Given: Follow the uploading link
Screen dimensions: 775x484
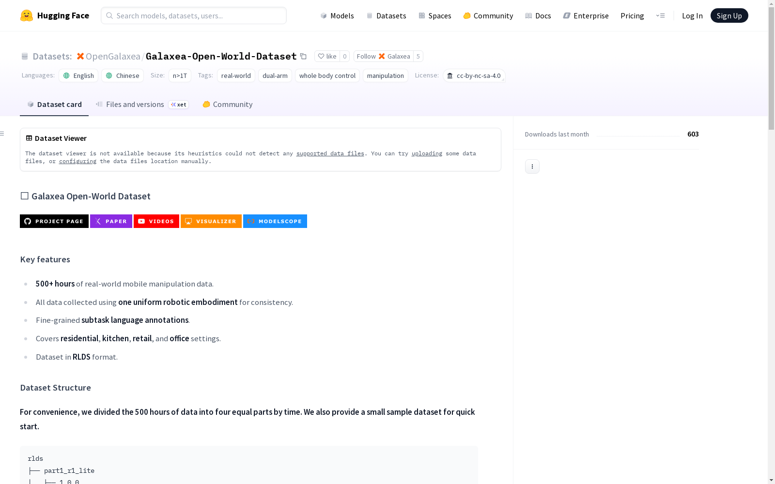Looking at the screenshot, I should pyautogui.click(x=427, y=153).
